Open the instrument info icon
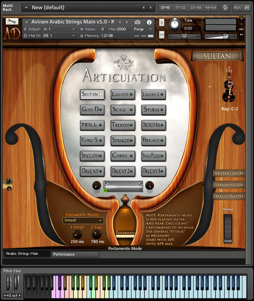The image size is (254, 301). 149,22
